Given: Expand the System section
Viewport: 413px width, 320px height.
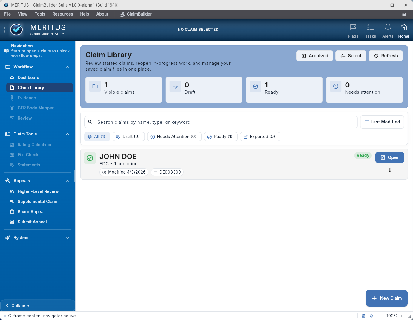Looking at the screenshot, I should 67,238.
